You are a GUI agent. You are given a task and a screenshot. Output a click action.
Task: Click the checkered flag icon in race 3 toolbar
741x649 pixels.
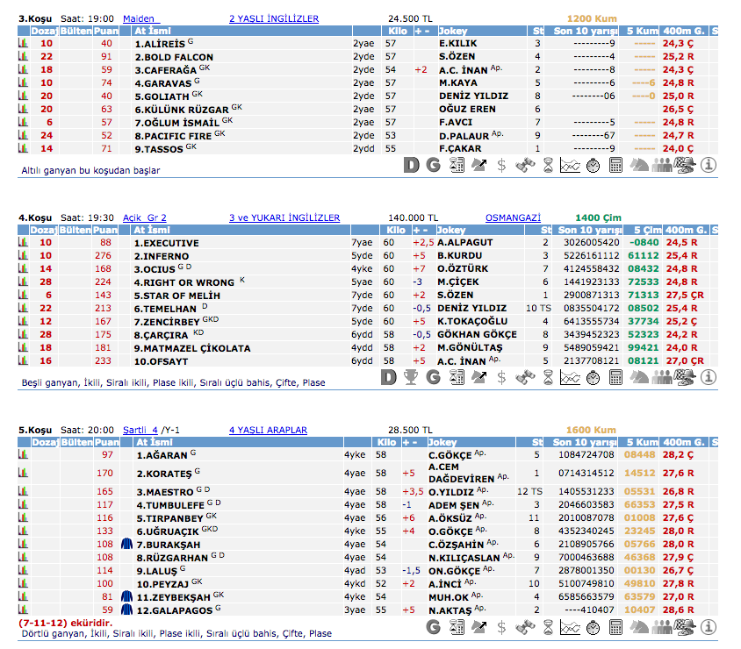tap(684, 164)
